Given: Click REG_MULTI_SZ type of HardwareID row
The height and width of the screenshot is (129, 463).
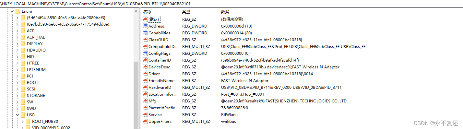Looking at the screenshot, I should point(196,87).
